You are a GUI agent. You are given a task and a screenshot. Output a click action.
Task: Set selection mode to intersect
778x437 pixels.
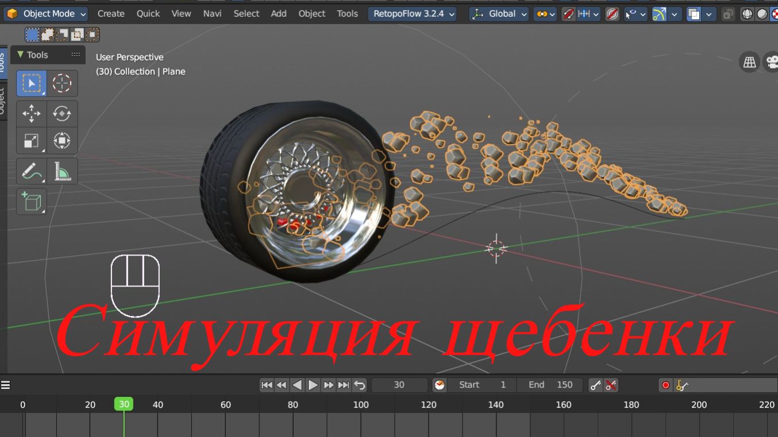click(92, 35)
